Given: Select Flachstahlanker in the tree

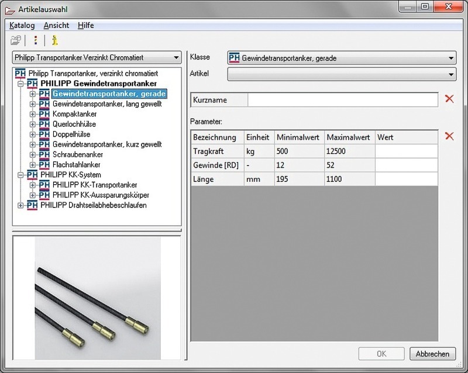Looking at the screenshot, I should (77, 165).
